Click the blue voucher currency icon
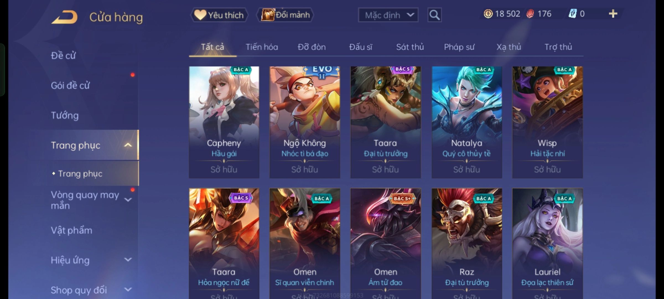664x299 pixels. point(572,14)
